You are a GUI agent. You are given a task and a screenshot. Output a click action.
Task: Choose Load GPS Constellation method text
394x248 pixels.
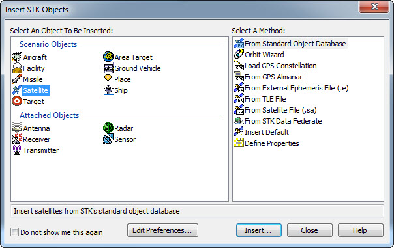click(x=280, y=66)
